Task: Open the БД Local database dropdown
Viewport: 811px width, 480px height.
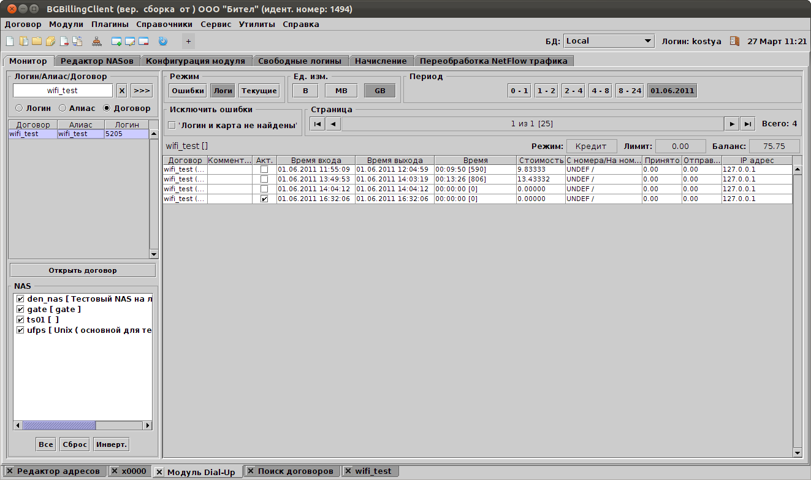Action: click(609, 41)
